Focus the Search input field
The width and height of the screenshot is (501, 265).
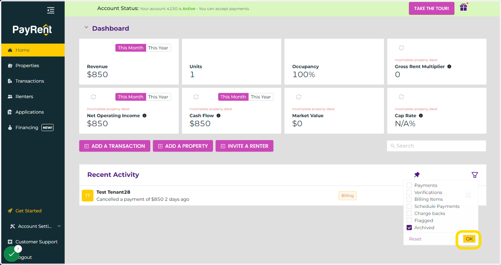coord(436,146)
